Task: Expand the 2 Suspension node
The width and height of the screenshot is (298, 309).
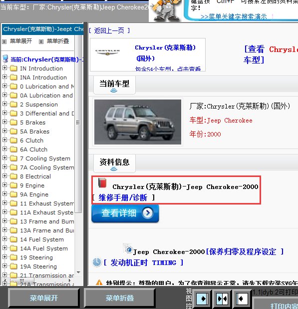Action: (x=4, y=104)
